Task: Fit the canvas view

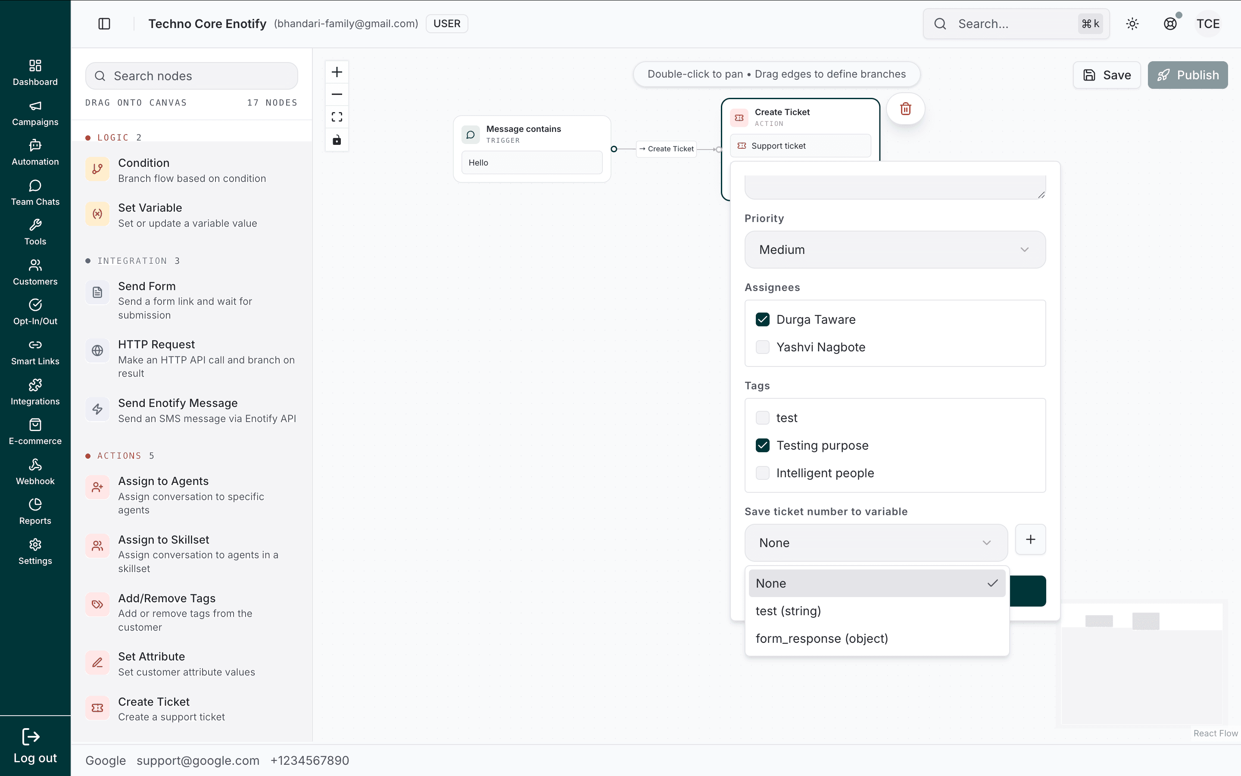Action: [337, 117]
